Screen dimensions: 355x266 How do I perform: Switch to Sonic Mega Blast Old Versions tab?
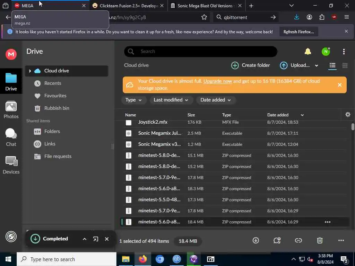pyautogui.click(x=206, y=6)
